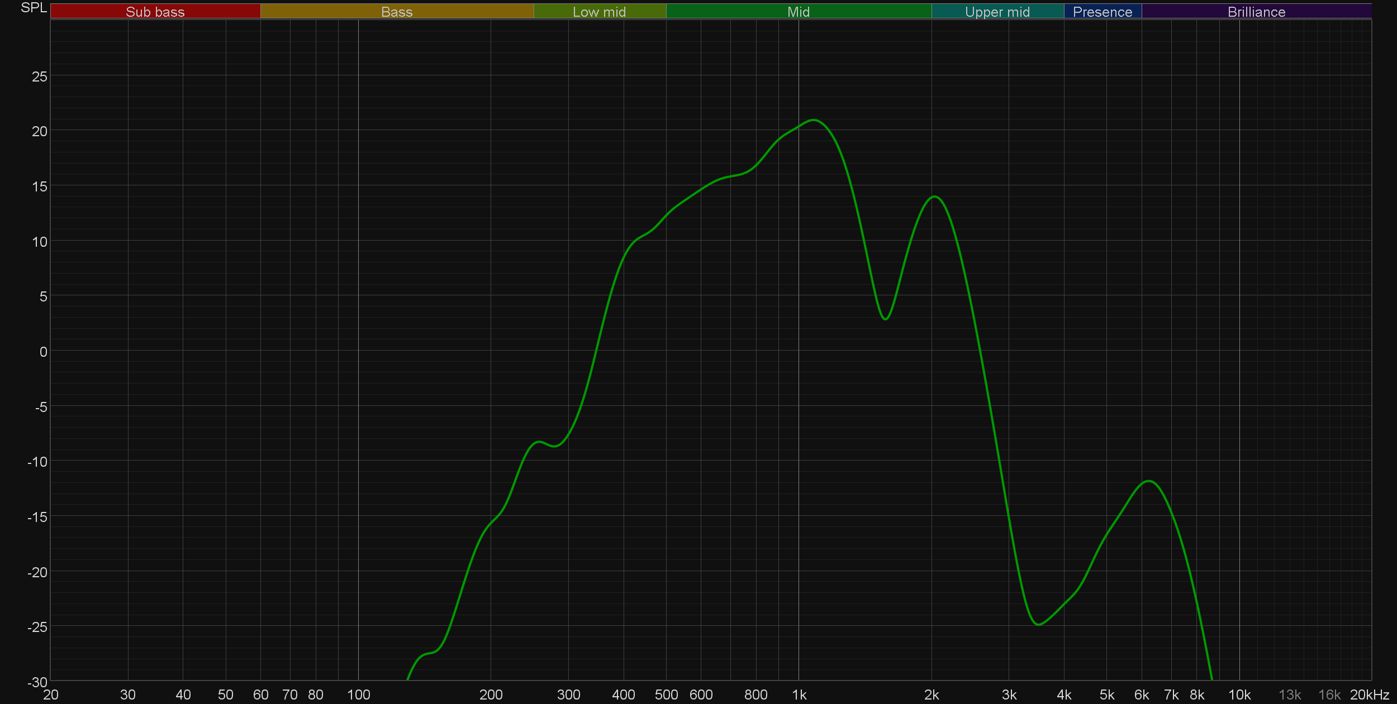The image size is (1397, 704).
Task: Select the Mid band header
Action: point(798,12)
